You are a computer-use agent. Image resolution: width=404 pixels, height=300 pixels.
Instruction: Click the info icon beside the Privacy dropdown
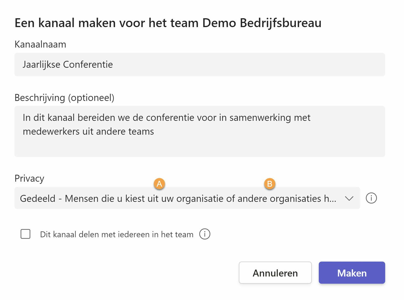[x=372, y=198]
